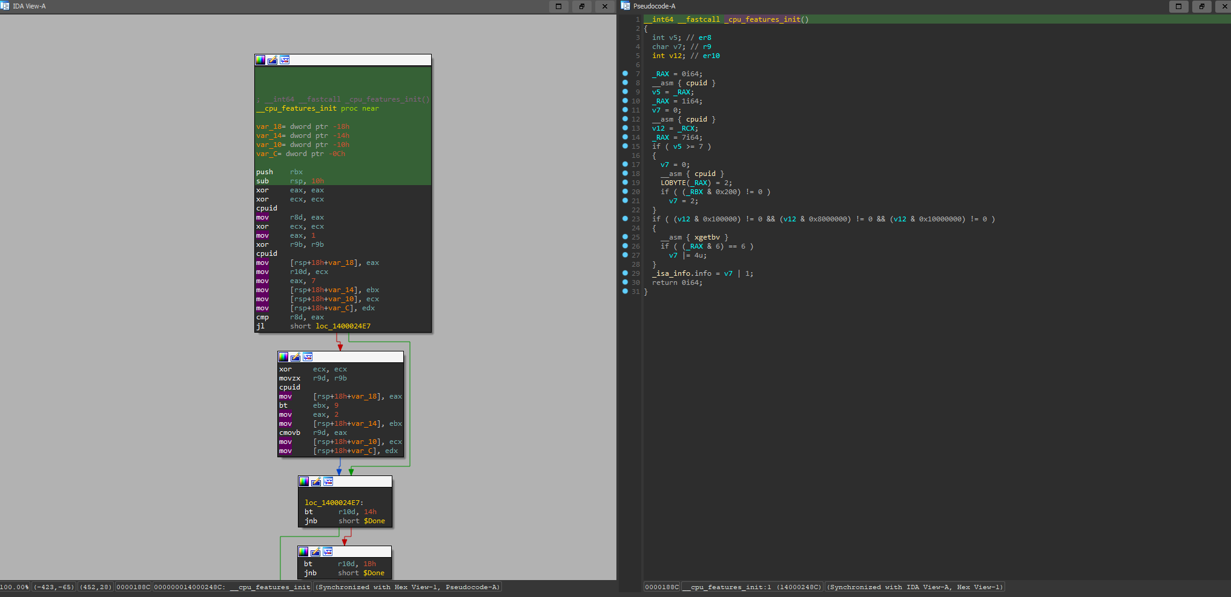
Task: Click the node color icon on the loc_1400024E7 block
Action: (304, 481)
